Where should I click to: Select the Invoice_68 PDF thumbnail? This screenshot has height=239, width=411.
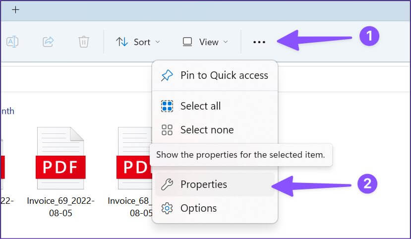(x=134, y=158)
